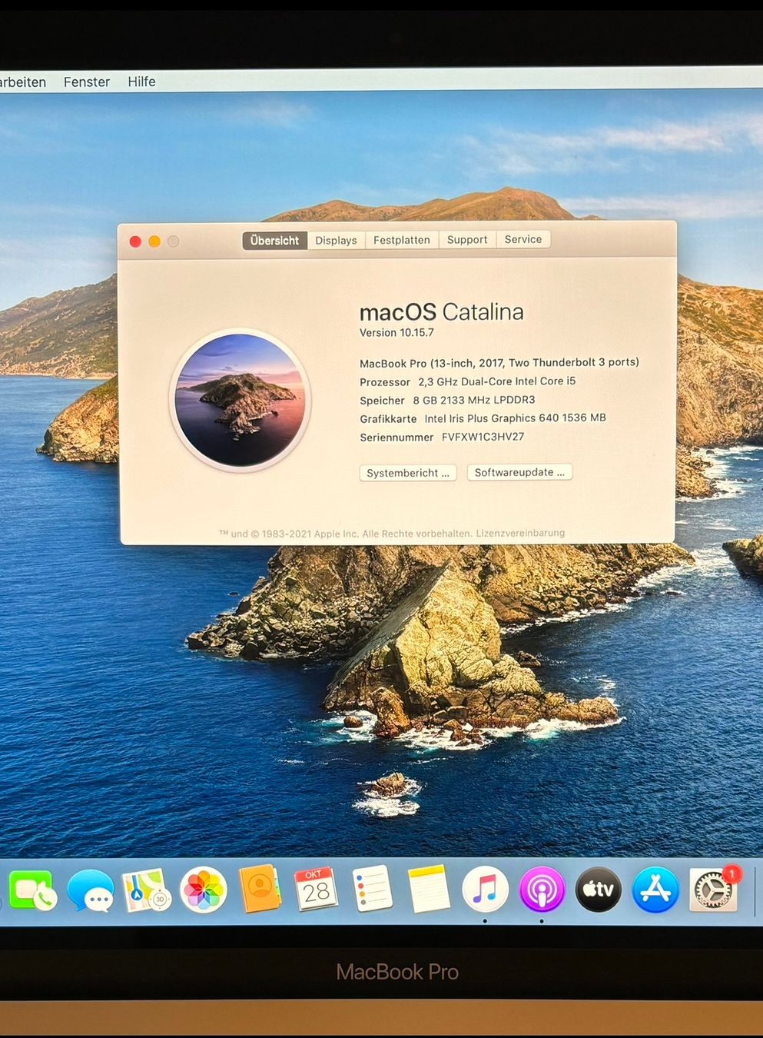This screenshot has height=1038, width=763.
Task: Switch to the Displays tab
Action: [x=336, y=241]
